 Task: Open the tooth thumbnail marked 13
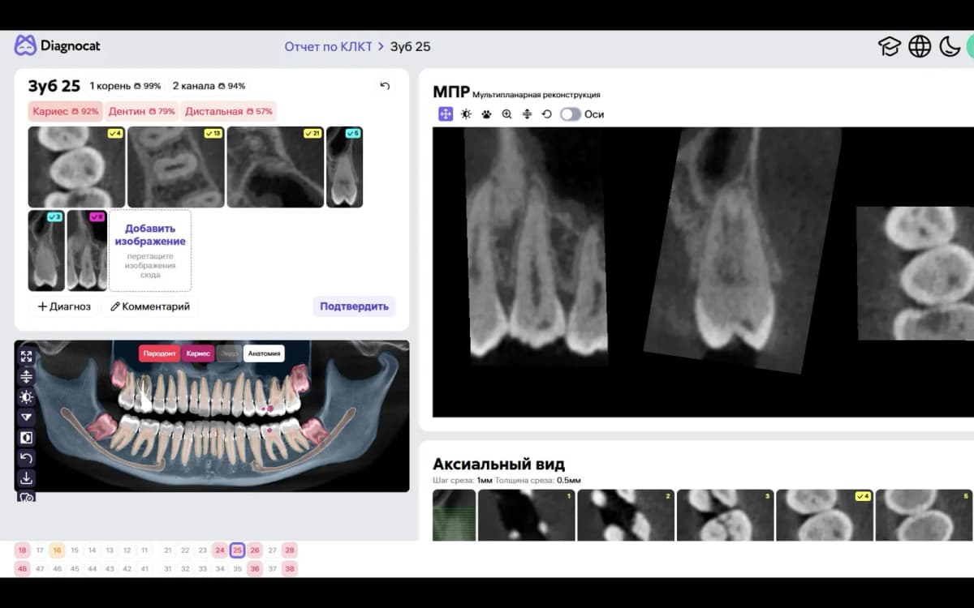(x=175, y=167)
